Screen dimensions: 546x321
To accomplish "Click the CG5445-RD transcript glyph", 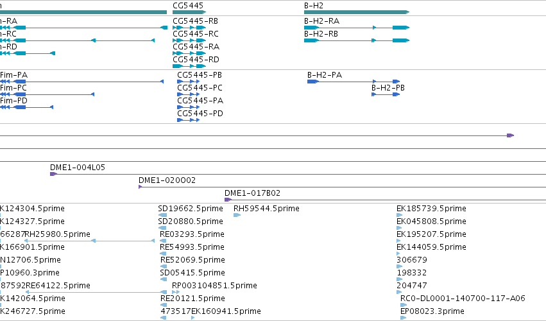I will point(189,66).
